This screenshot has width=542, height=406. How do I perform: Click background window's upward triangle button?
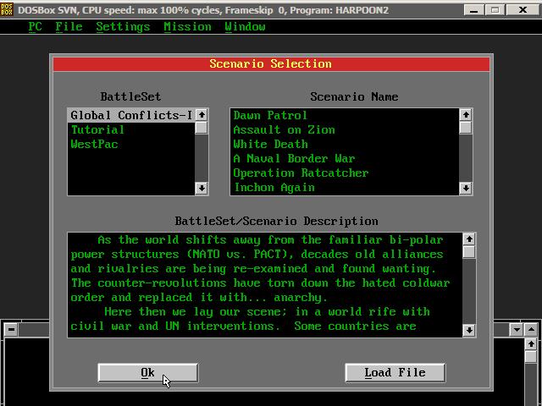pos(531,330)
